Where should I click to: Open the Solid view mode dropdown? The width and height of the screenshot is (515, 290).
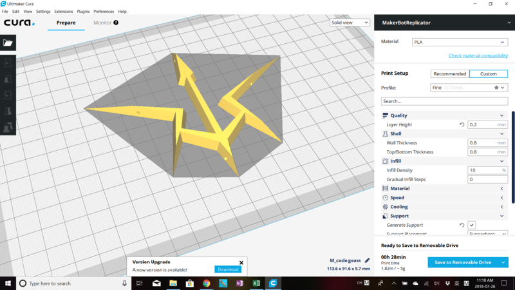350,23
